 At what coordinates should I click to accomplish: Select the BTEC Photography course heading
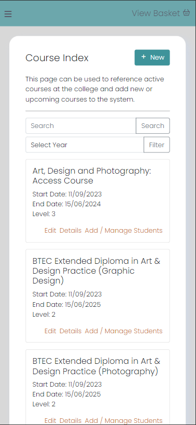pos(96,366)
